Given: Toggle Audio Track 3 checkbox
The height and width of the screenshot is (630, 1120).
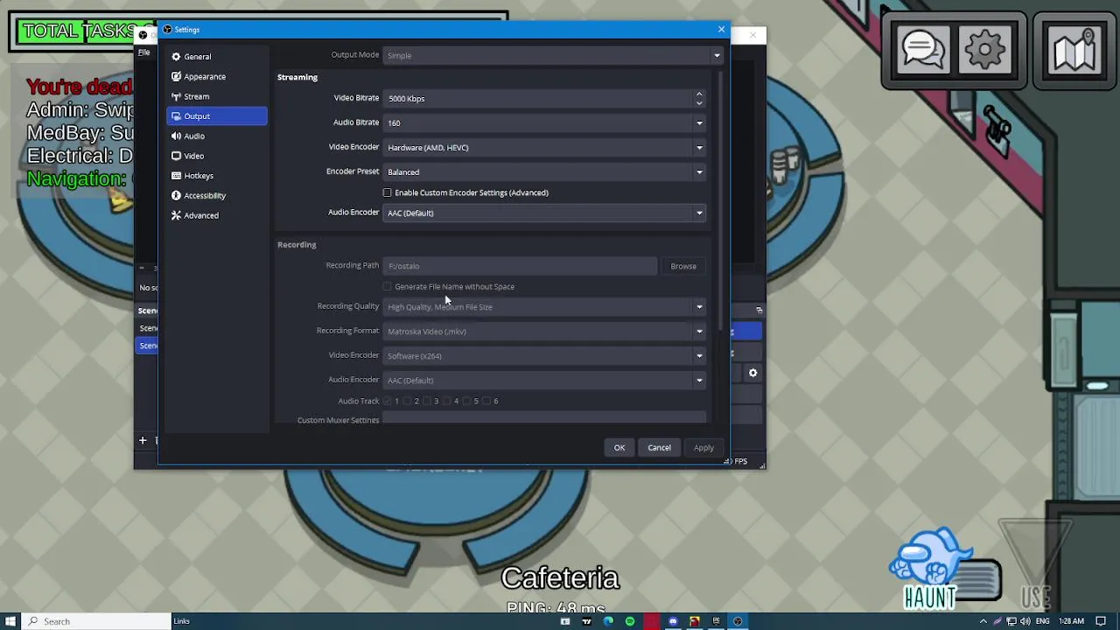Looking at the screenshot, I should click(427, 401).
